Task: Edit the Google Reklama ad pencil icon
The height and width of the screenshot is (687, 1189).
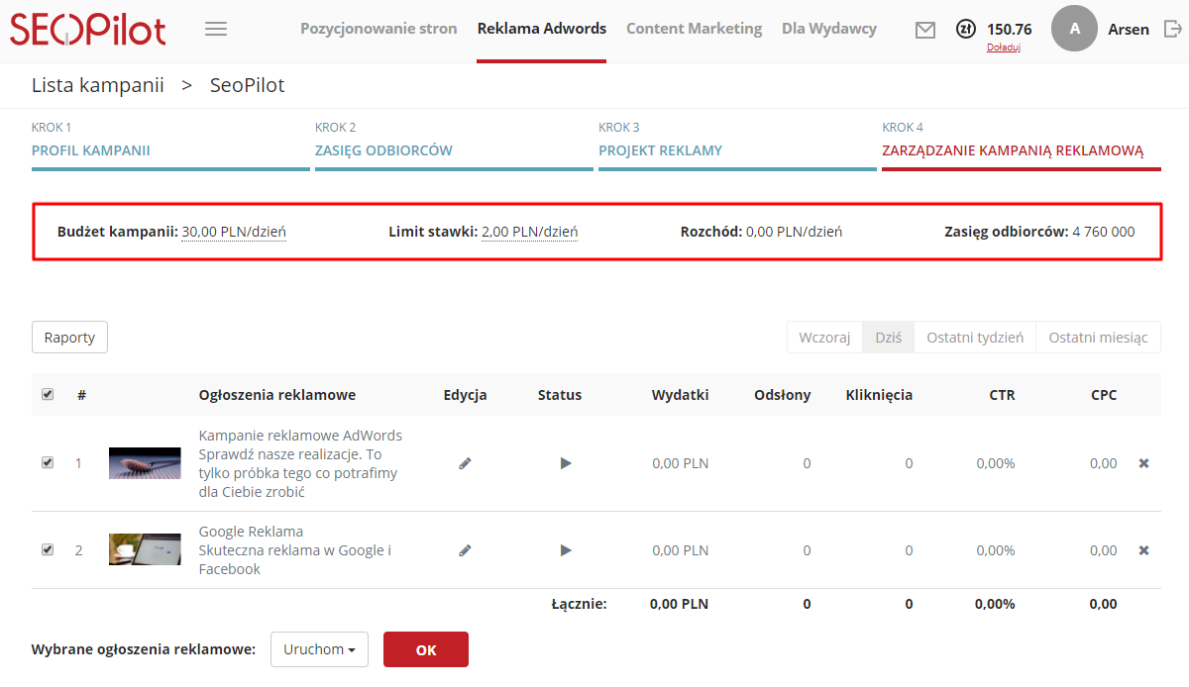Action: pos(465,550)
